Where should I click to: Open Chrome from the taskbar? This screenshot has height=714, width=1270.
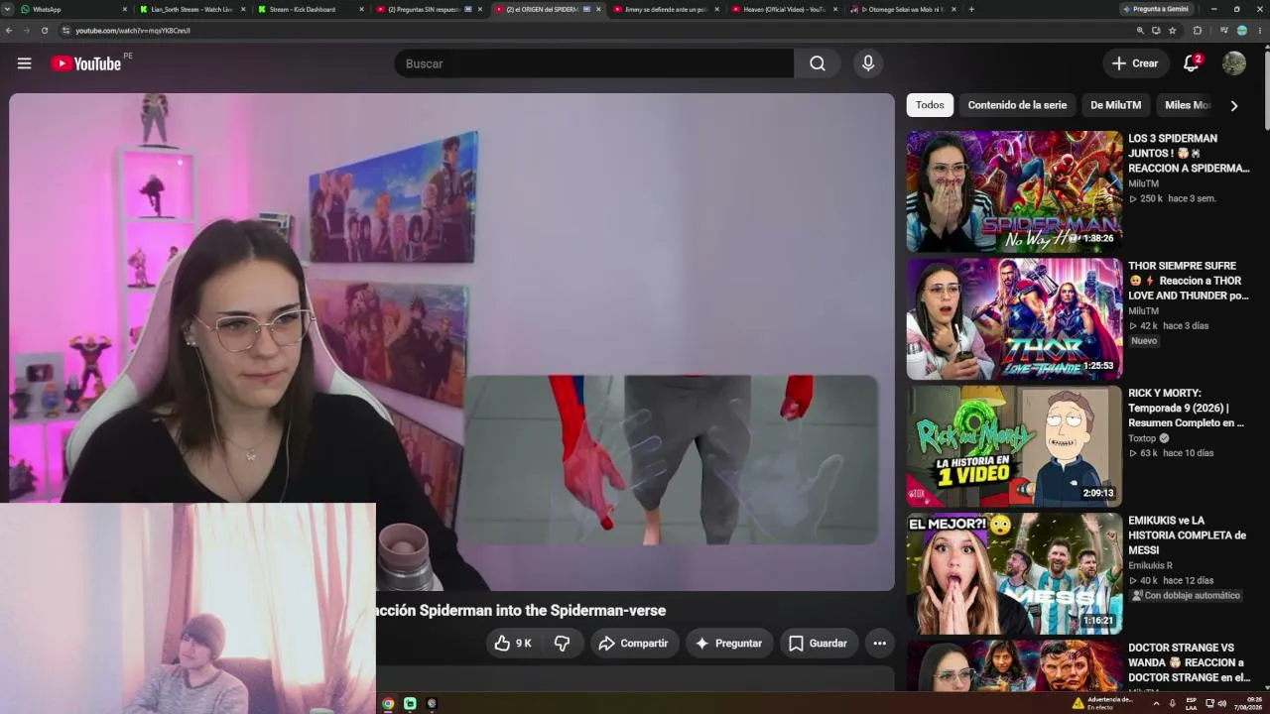click(x=388, y=704)
